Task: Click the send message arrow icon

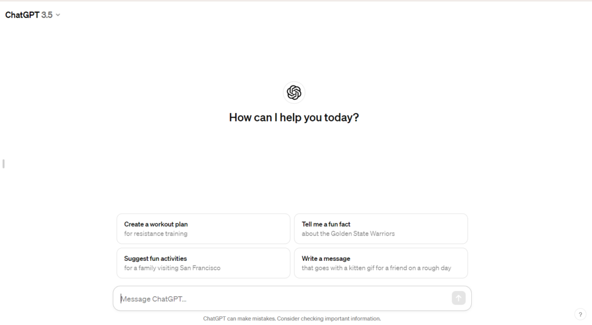Action: coord(458,298)
